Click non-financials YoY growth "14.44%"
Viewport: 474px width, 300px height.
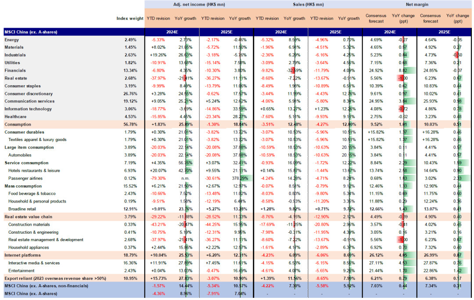point(185,286)
